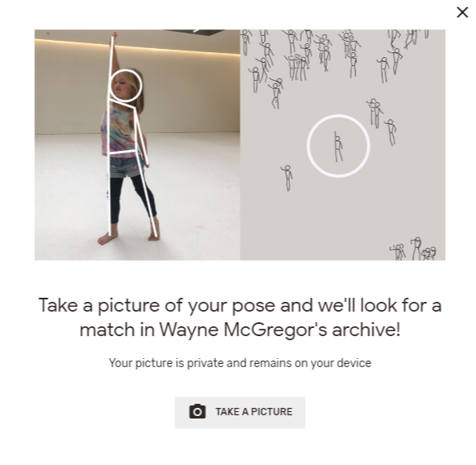
Task: Click the ceiling light strip in the photo
Action: pos(137,46)
